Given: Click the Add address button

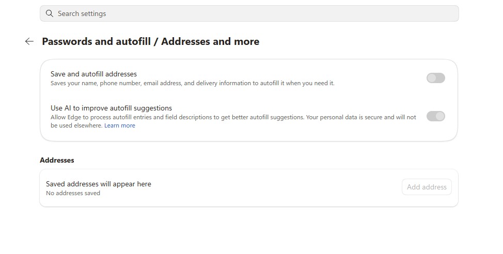Looking at the screenshot, I should pyautogui.click(x=427, y=187).
